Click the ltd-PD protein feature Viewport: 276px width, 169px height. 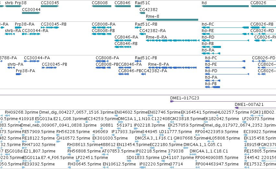pyautogui.click(x=227, y=74)
